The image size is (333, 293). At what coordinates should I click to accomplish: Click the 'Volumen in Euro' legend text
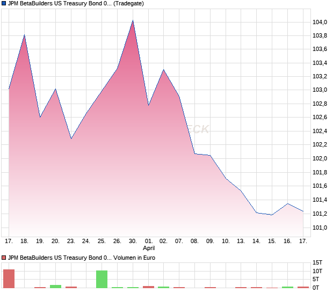point(135,258)
